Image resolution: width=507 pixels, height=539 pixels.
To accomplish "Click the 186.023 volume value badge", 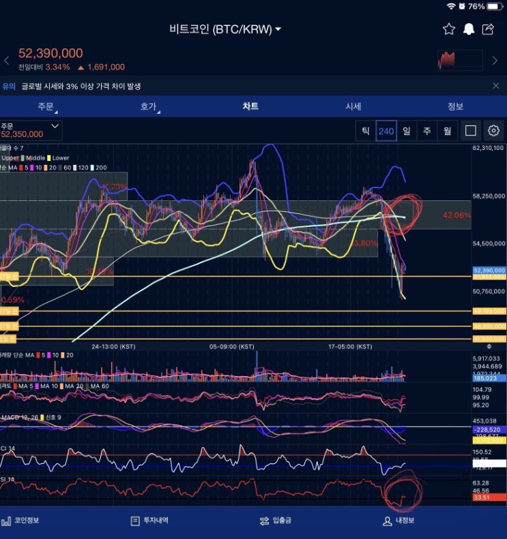I will pos(489,378).
